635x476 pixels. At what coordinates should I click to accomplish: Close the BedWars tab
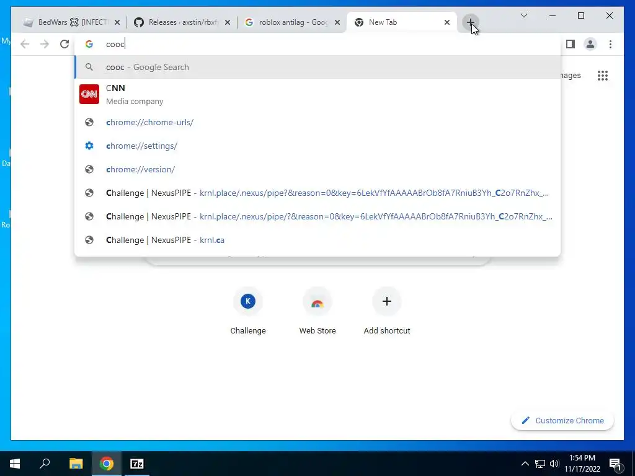[x=117, y=23]
